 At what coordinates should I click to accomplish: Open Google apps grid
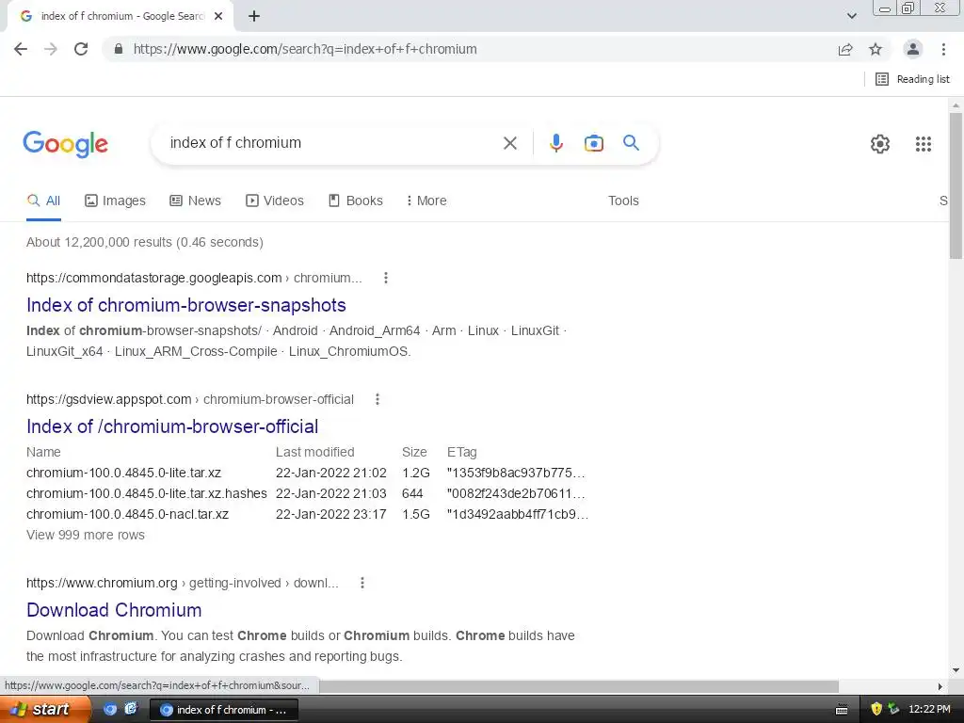(x=923, y=144)
